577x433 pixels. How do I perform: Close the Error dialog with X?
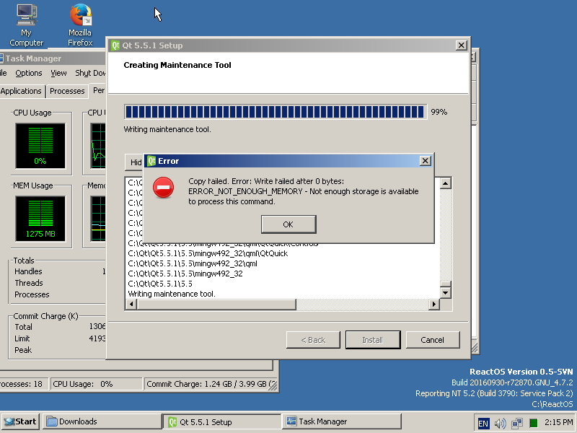[x=425, y=161]
